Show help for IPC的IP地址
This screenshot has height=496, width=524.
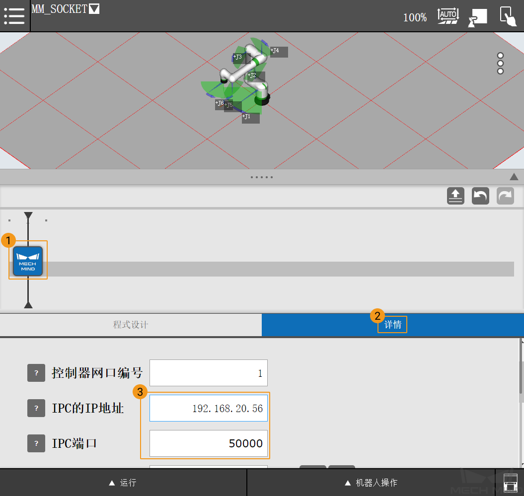coord(36,408)
